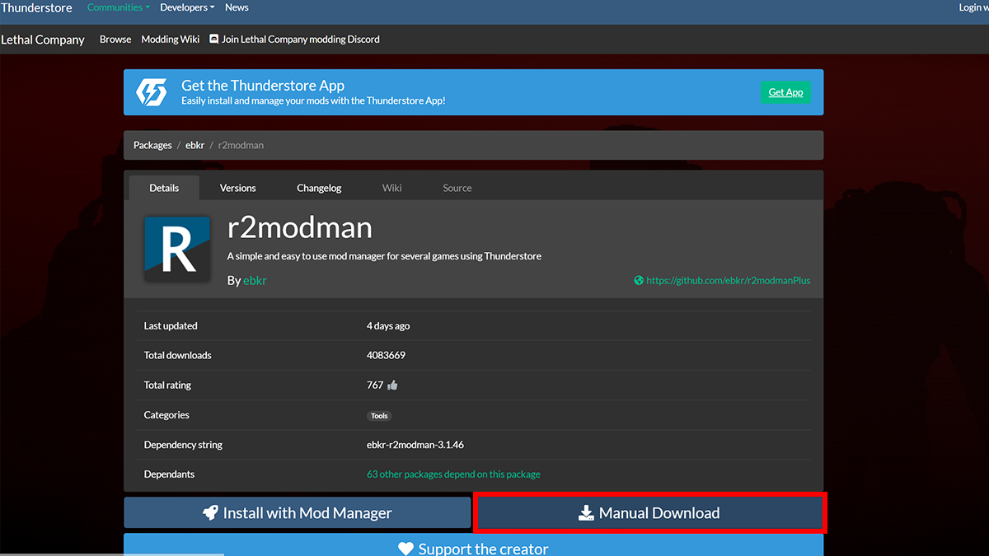Viewport: 989px width, 556px height.
Task: Expand the Login menu at top right
Action: (x=973, y=7)
